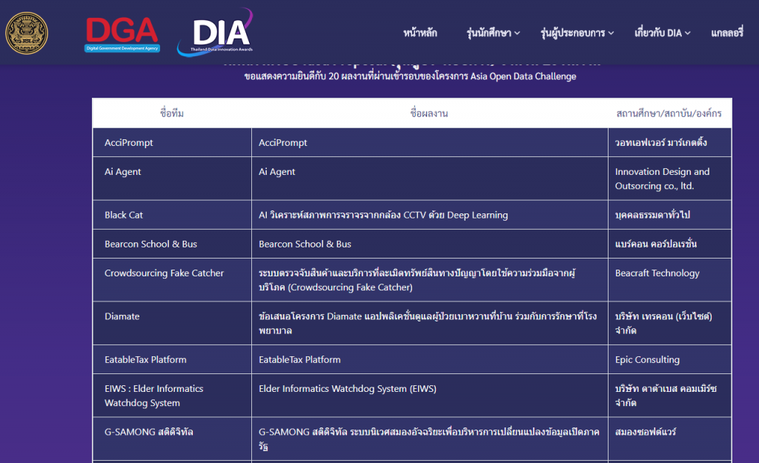Open the รุ่นนักศึกษา dropdown menu
The image size is (759, 463).
tap(493, 33)
